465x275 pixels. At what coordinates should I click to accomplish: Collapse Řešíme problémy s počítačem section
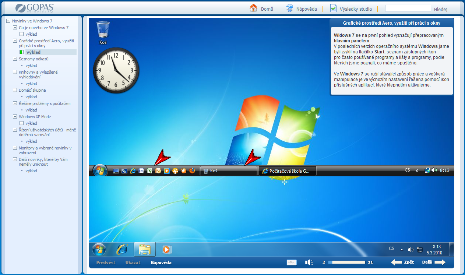(15, 103)
